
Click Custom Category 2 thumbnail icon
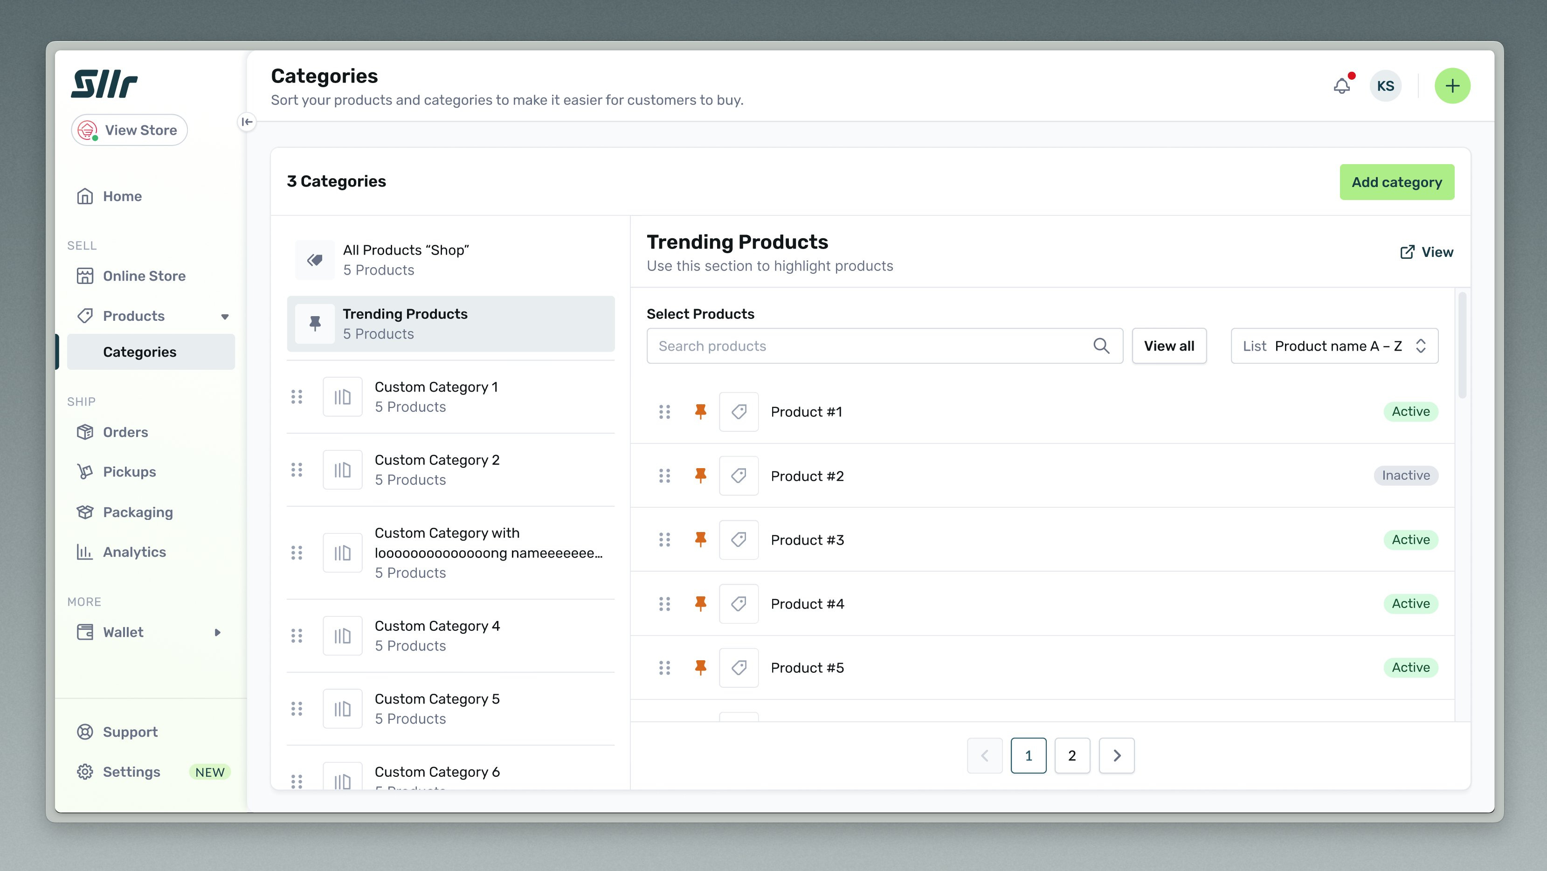point(342,470)
